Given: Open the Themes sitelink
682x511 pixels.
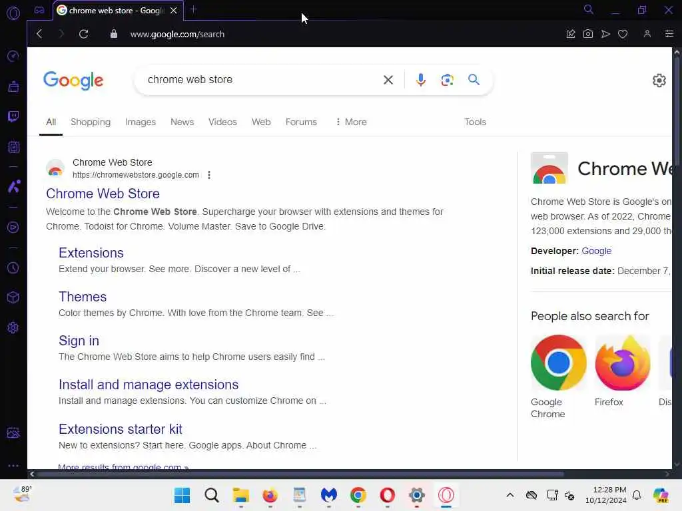Looking at the screenshot, I should (x=83, y=297).
